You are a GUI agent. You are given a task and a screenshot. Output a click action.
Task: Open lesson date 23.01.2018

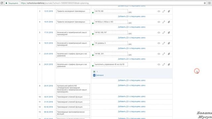[x=48, y=54]
